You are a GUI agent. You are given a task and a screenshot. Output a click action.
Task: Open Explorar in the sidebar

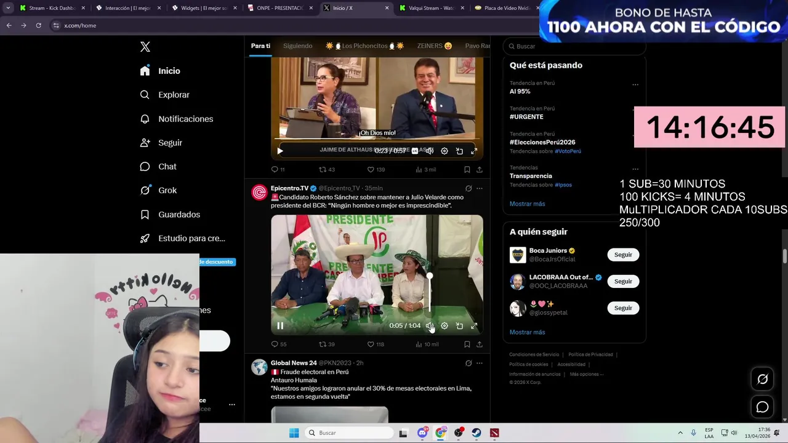164,95
